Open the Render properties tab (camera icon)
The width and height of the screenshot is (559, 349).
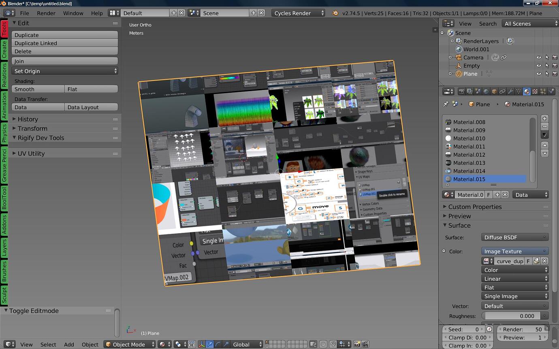(462, 92)
